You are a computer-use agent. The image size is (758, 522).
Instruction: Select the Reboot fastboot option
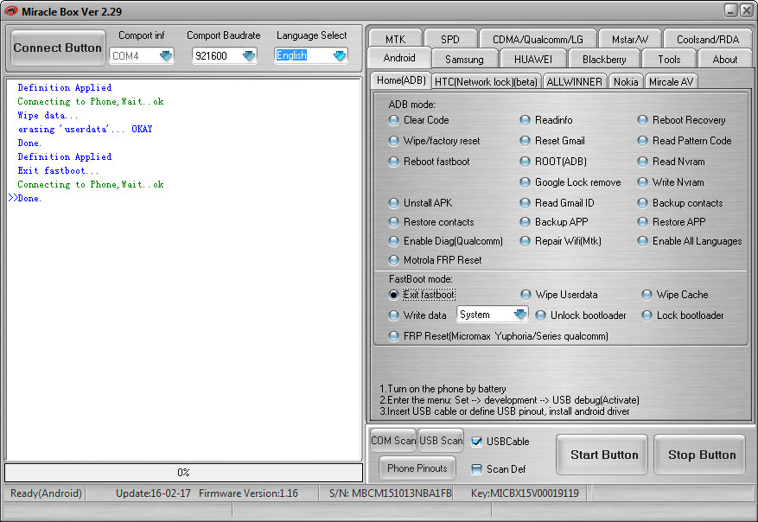(x=430, y=162)
